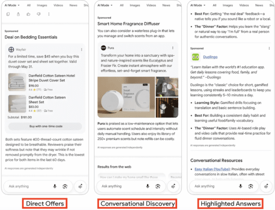Tap the camera lens icon in Direct Offers panel

tap(65, 186)
